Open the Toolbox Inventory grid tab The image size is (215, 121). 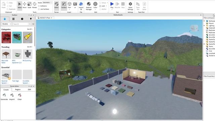13,19
